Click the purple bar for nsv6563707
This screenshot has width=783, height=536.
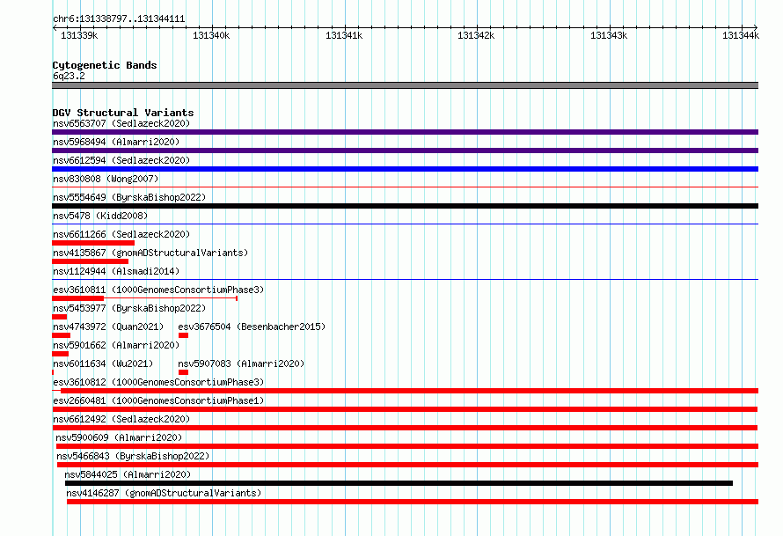point(405,132)
